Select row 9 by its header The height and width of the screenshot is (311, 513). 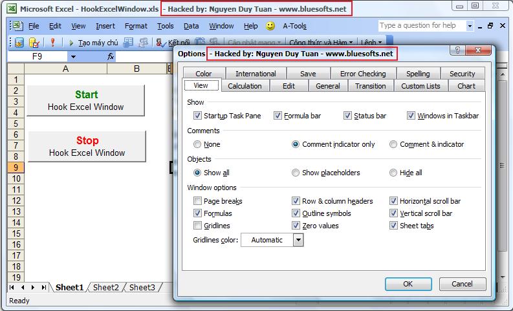(x=16, y=167)
